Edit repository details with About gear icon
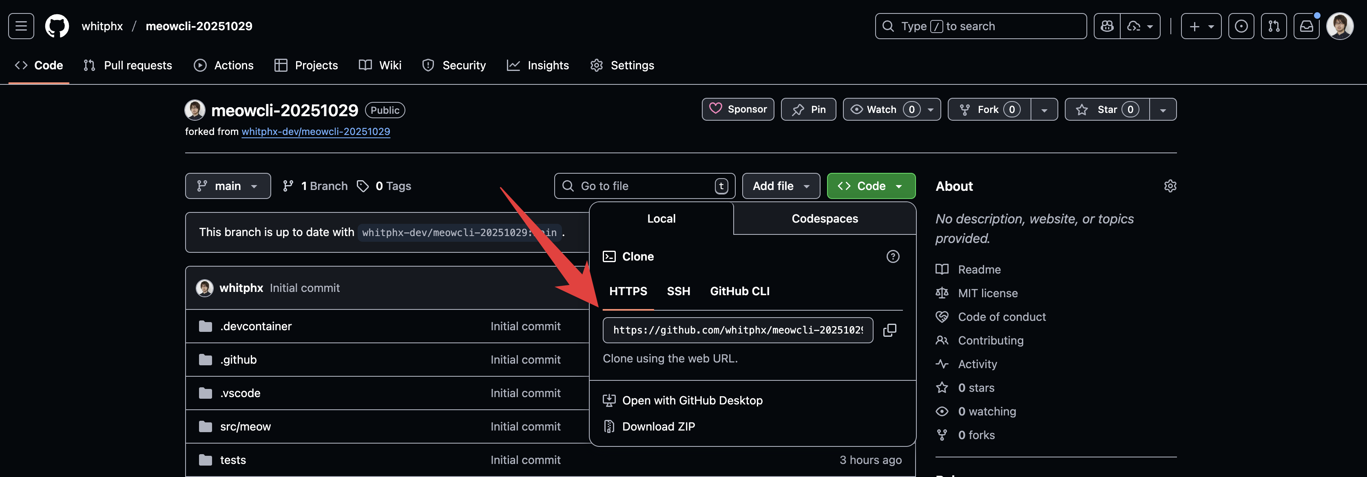 (1170, 186)
